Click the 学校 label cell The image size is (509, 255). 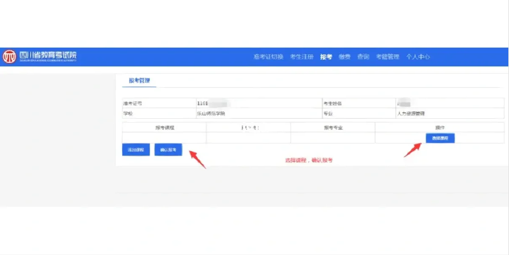pos(159,113)
